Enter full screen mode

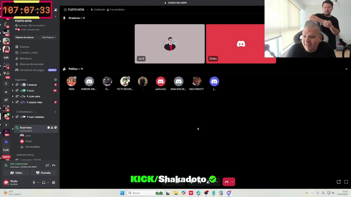tap(346, 182)
